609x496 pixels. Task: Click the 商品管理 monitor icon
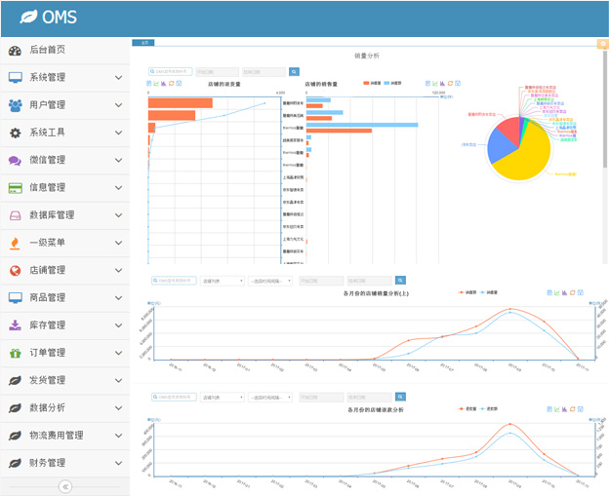[x=16, y=298]
